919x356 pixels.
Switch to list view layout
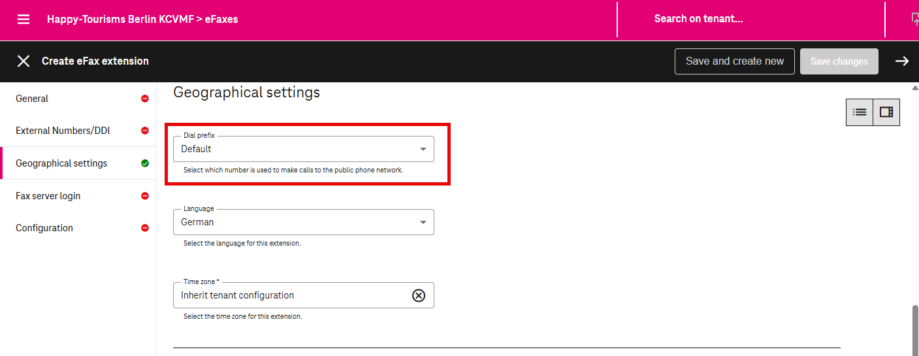[x=860, y=112]
